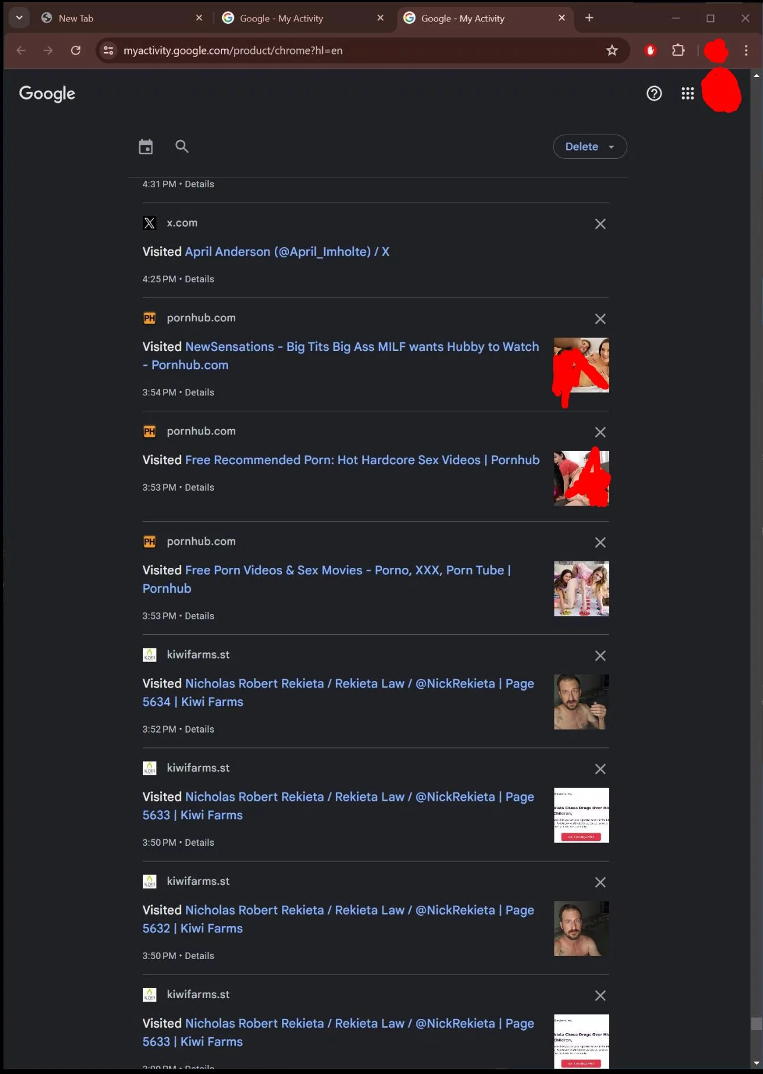This screenshot has height=1074, width=763.
Task: Click the Google logo
Action: (47, 93)
